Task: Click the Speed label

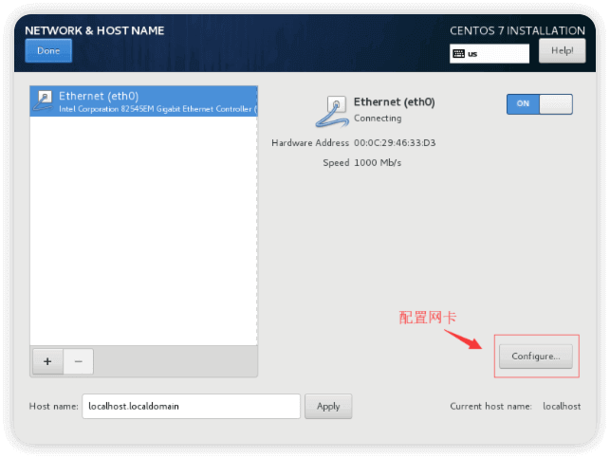Action: (x=336, y=162)
